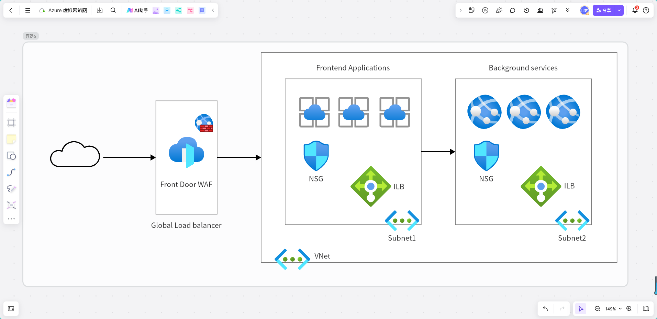This screenshot has width=657, height=319.
Task: Select the '容器5' container label
Action: [x=31, y=36]
